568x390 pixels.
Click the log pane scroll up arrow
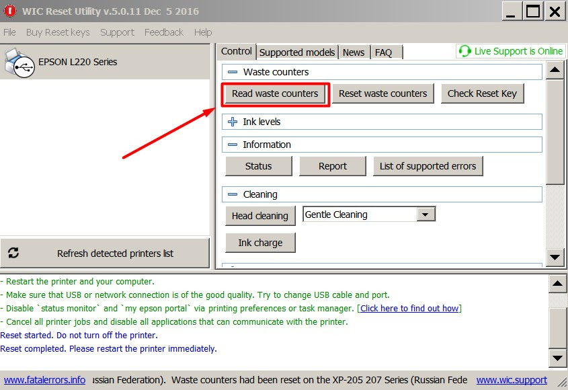557,284
